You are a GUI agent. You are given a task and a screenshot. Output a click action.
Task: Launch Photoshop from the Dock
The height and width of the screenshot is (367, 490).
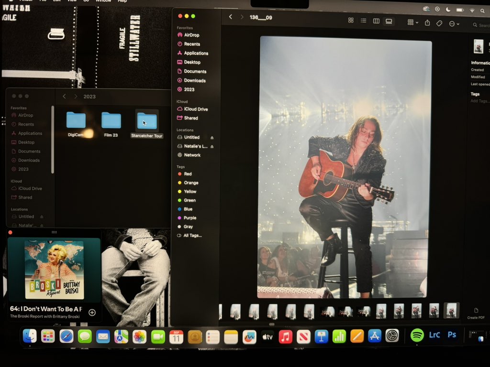pyautogui.click(x=452, y=335)
